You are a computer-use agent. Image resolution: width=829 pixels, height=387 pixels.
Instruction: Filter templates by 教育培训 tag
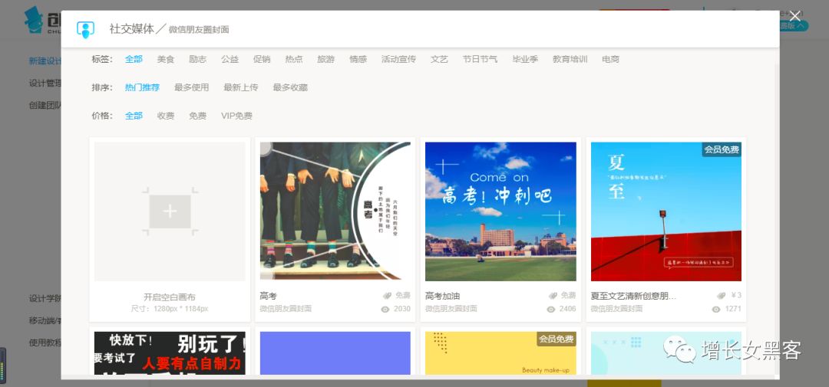point(570,59)
